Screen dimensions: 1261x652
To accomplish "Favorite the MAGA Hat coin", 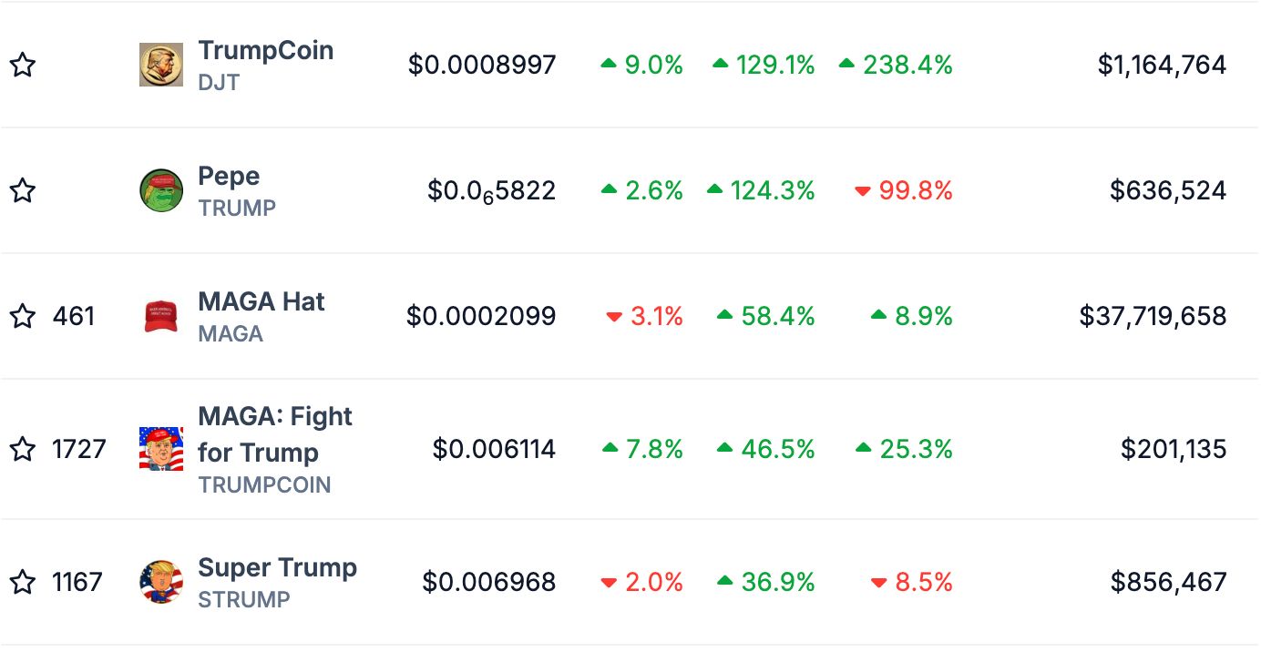I will tap(22, 316).
